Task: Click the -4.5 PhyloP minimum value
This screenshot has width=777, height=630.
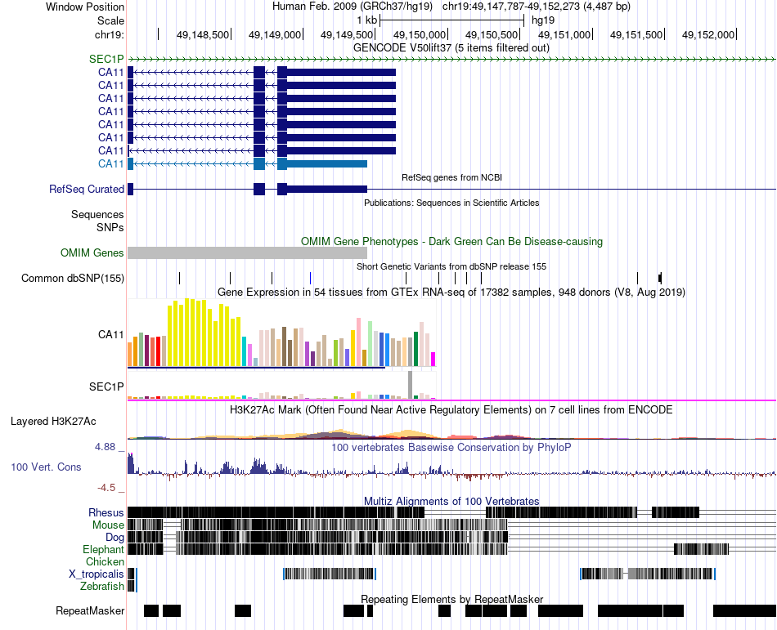Action: coord(106,488)
